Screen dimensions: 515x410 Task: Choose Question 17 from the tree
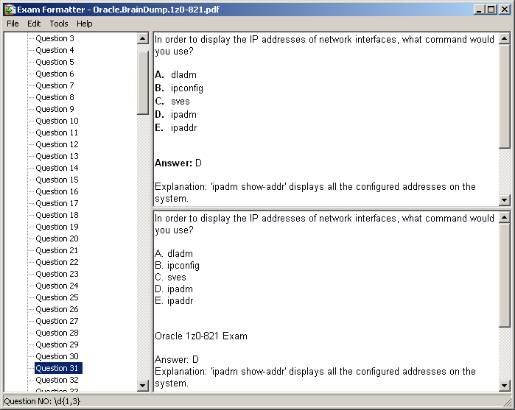(x=57, y=203)
